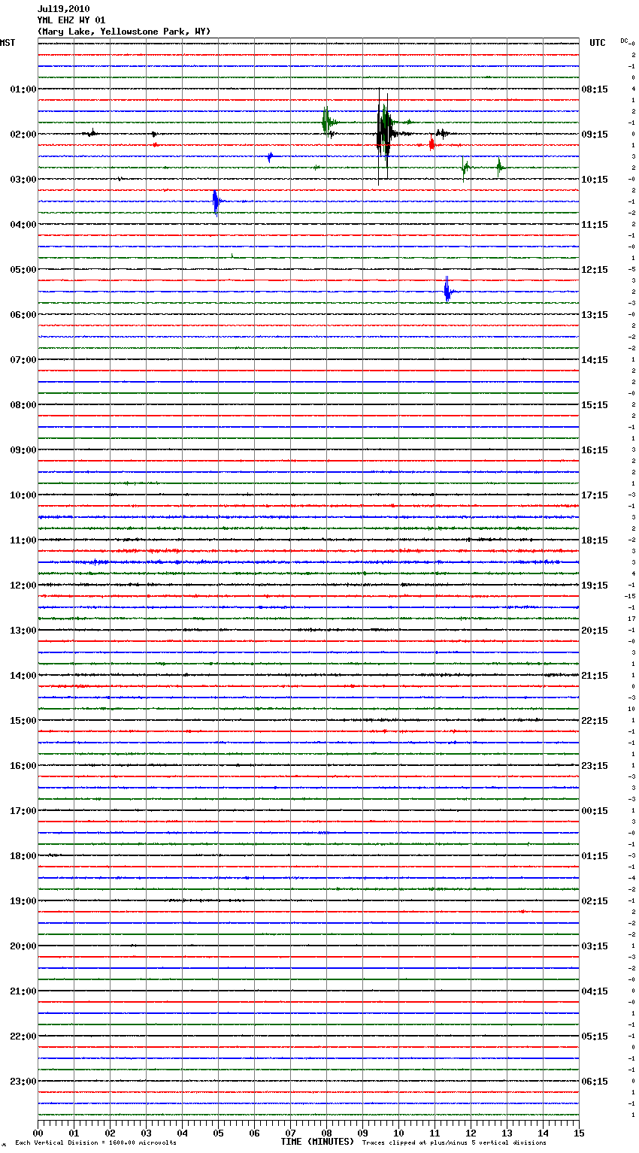Viewport: 639px width, 1153px height.
Task: Click the 03:15 UTC time label
Action: coord(595,946)
